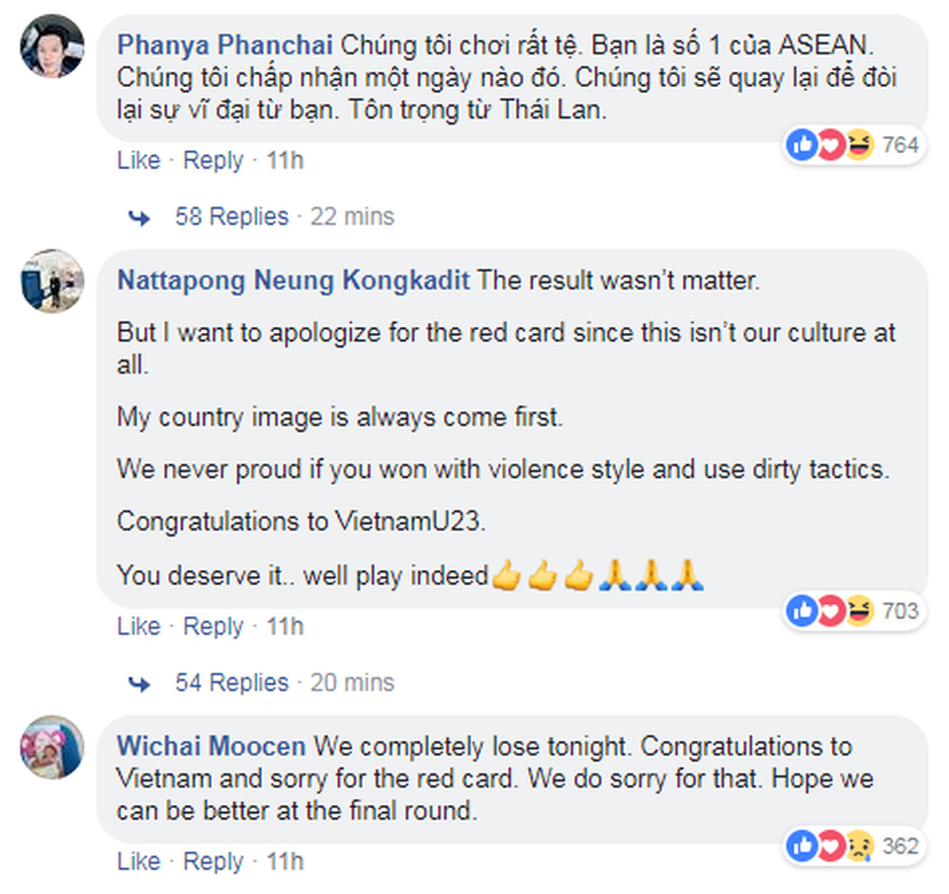Like Nattapong's red card apology comment

138,626
